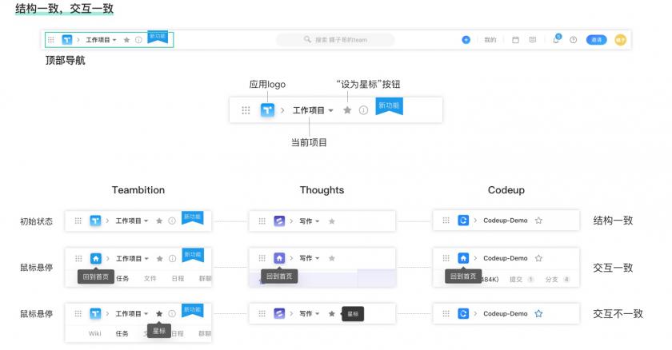Click the Teambition logo in the top navigation bar
Screen dimensions: 672x350
pos(67,40)
